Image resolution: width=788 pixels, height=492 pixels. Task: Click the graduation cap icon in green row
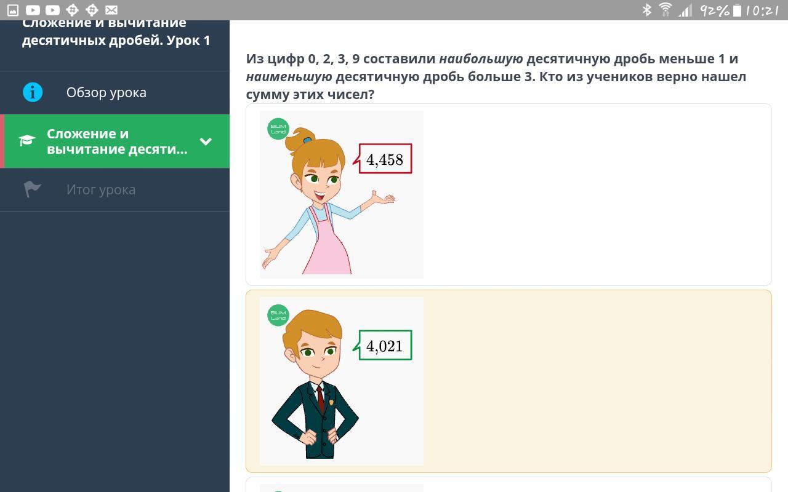pos(27,141)
